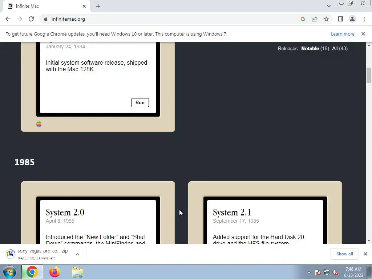
Task: Expand the download item options chevron
Action: tap(77, 254)
